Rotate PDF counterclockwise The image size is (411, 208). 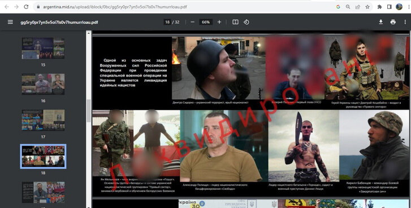246,22
